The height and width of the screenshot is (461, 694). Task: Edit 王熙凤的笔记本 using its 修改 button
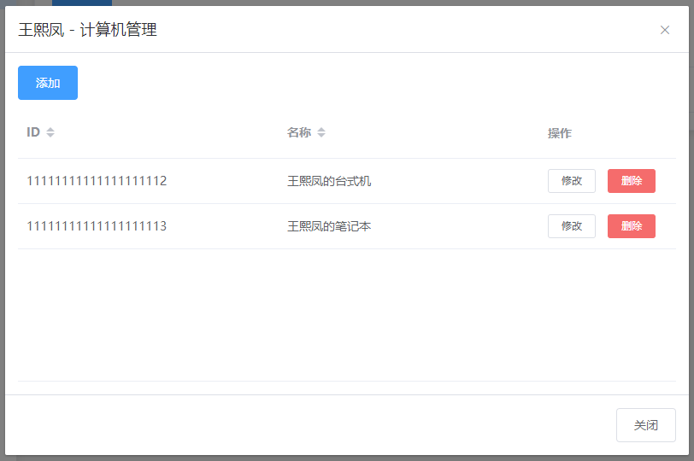pyautogui.click(x=571, y=226)
